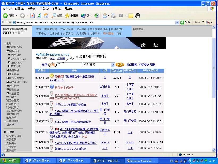Open the 帮助(H) menu

pyautogui.click(x=69, y=9)
